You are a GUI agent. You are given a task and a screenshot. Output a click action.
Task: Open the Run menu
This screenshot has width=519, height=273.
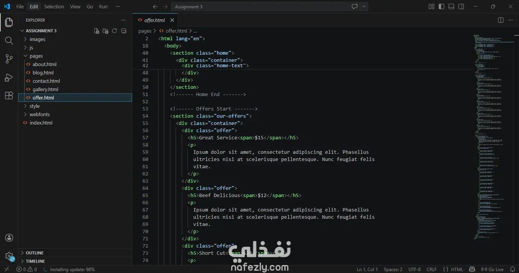pos(103,6)
